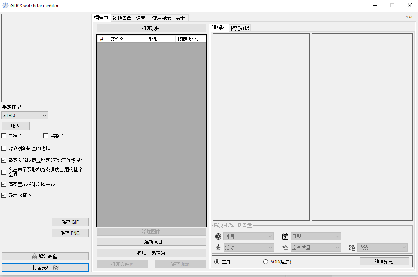The height and width of the screenshot is (277, 418).
Task: Click the 打包表盘 button
Action: click(45, 267)
